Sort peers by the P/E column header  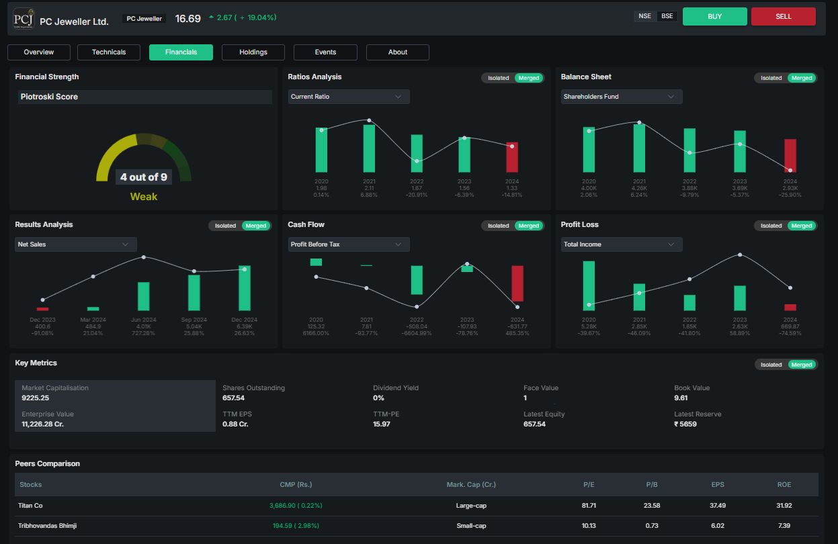pos(589,484)
